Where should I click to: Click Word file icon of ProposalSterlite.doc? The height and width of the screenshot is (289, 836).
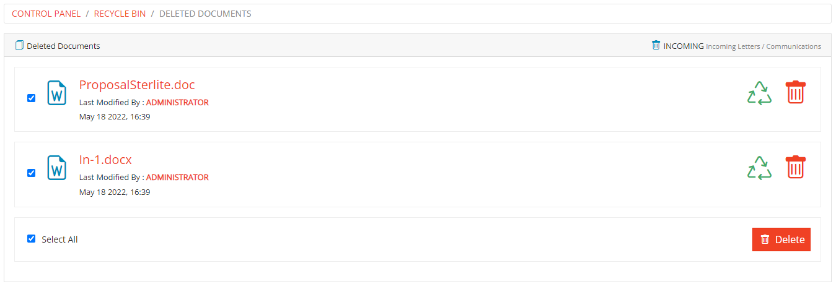tap(57, 93)
